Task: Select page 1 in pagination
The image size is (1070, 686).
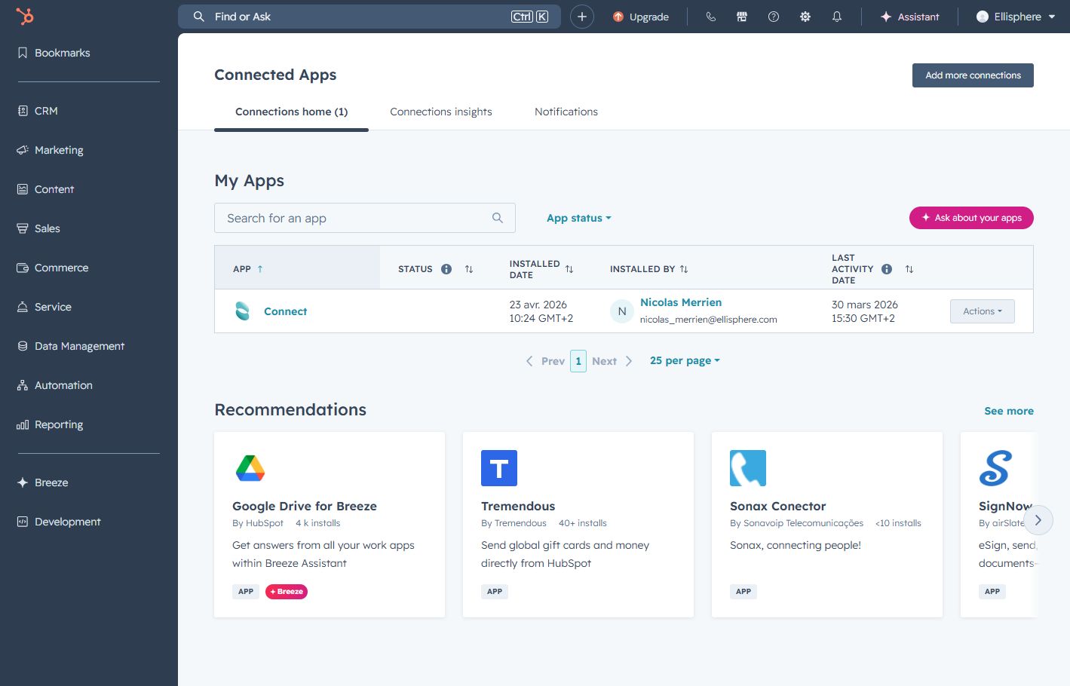Action: [x=578, y=361]
